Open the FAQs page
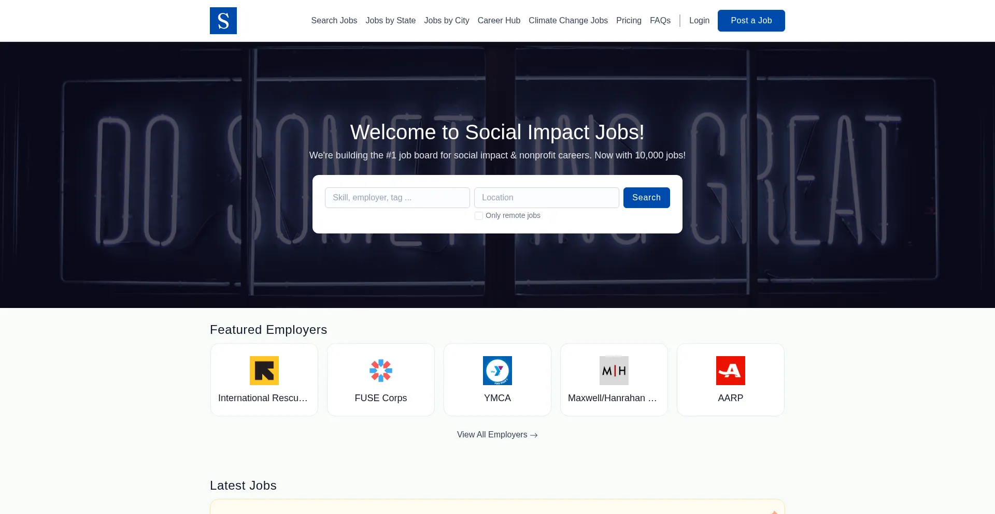The width and height of the screenshot is (995, 514). [x=660, y=21]
